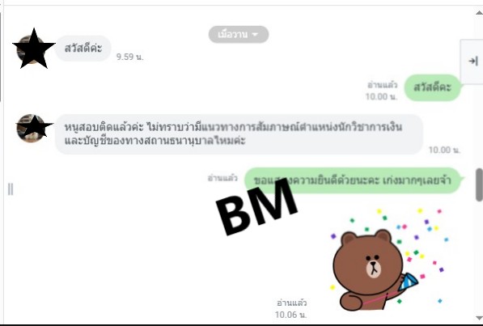The height and width of the screenshot is (326, 483).
Task: Click the scrollbar up arrow
Action: 479,13
